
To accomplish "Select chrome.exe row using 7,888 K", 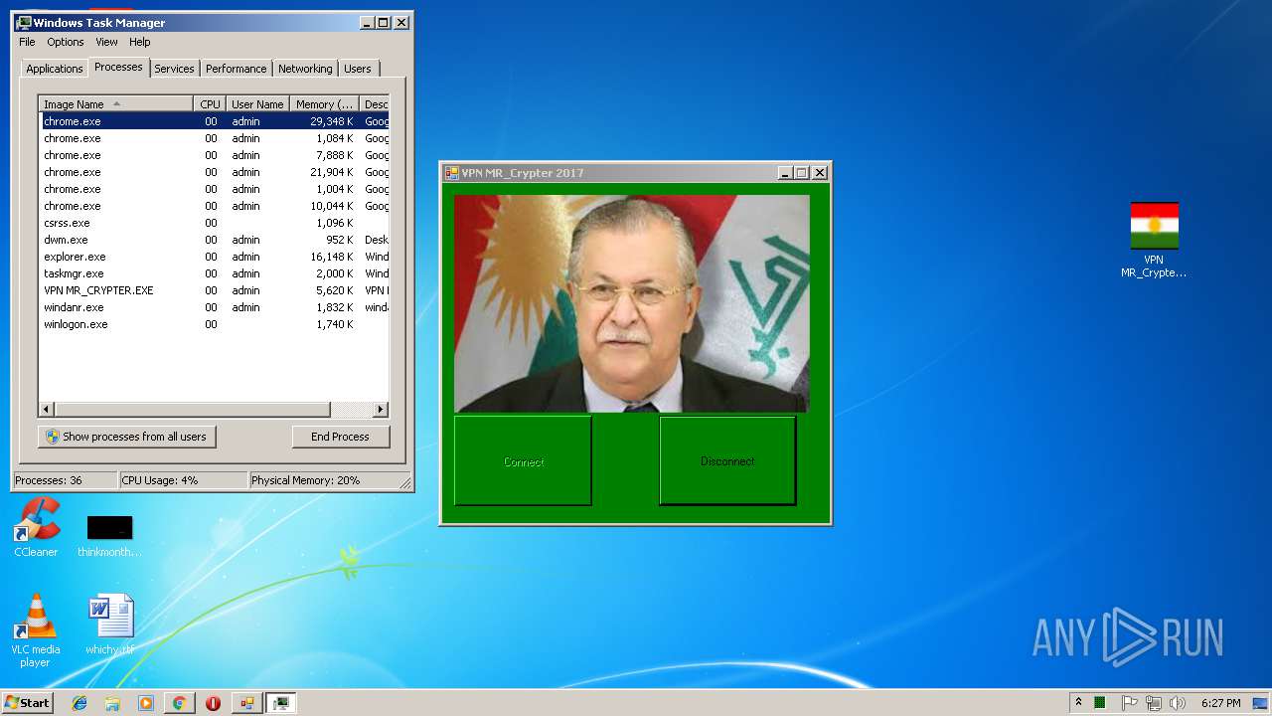I will point(214,155).
